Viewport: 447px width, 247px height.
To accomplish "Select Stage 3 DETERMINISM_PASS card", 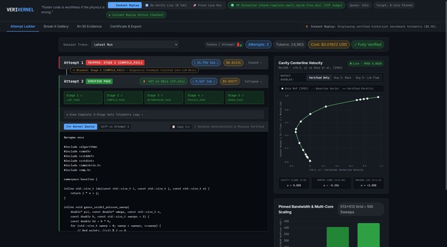I will point(164,97).
